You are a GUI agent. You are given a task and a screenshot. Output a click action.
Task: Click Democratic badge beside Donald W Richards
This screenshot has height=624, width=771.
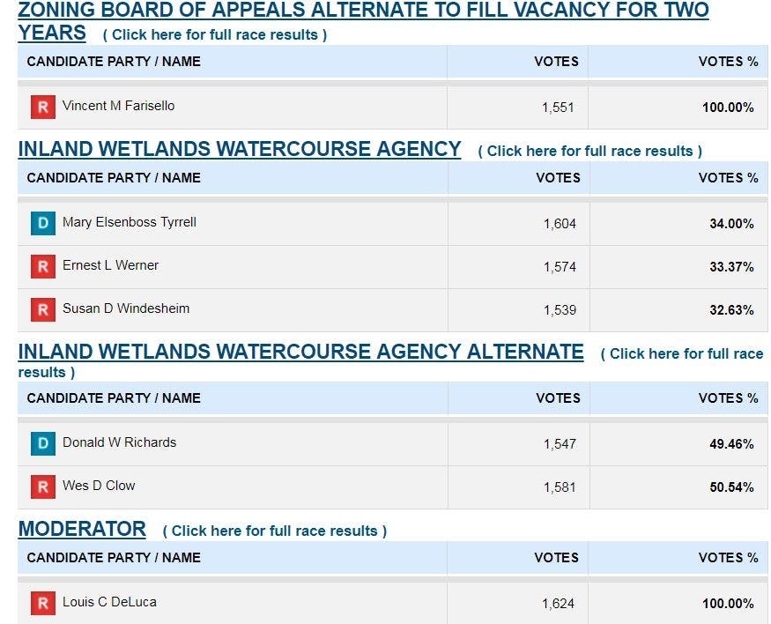coord(42,443)
